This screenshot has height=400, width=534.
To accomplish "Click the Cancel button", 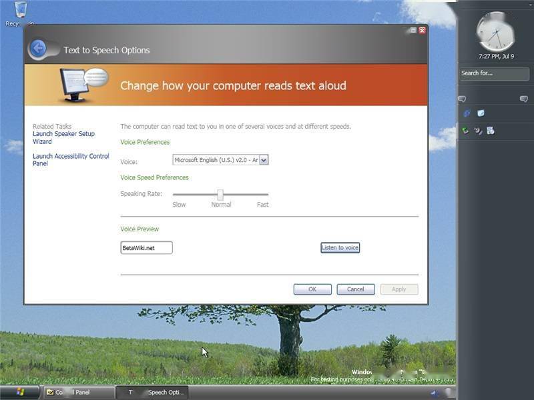I will [355, 289].
